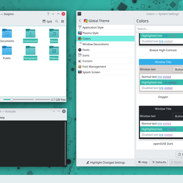Screen dimensions: 183x183
Task: Click the Search field in Colors page
Action: [x=160, y=29]
